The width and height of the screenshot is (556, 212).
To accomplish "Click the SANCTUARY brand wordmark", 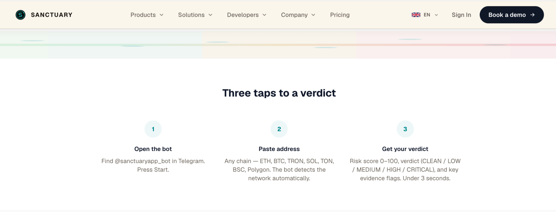I will 52,15.
